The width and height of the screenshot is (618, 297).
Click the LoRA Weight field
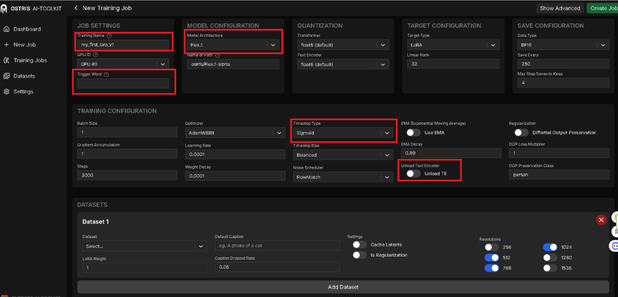(144, 267)
